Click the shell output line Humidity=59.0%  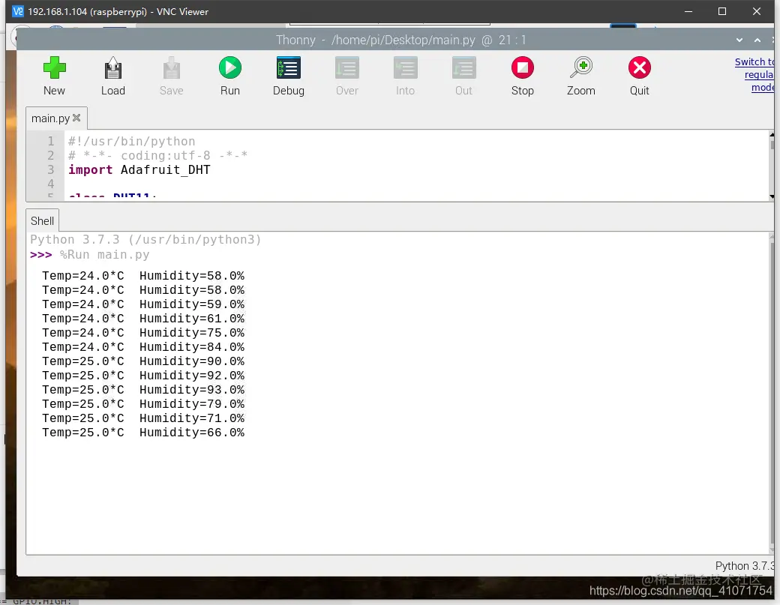143,304
